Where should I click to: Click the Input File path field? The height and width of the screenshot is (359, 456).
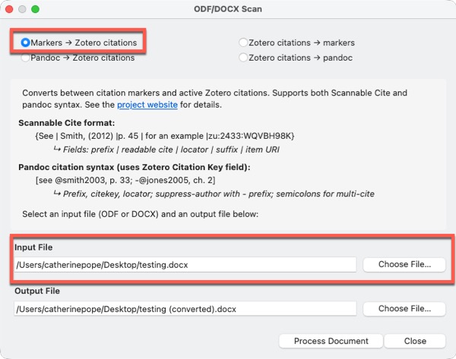[x=185, y=265]
